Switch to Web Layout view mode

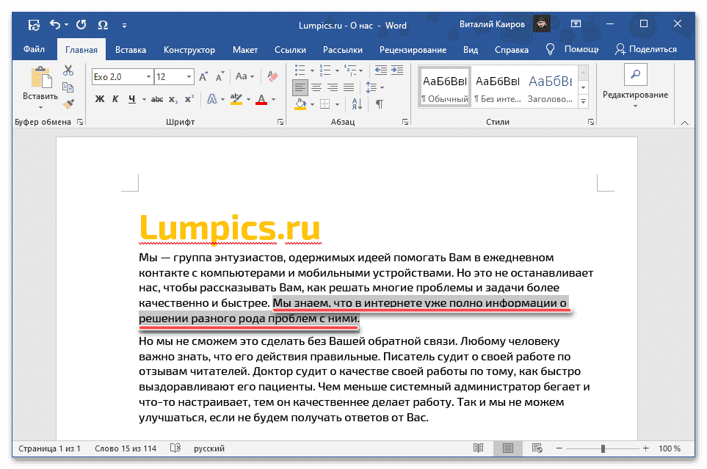pyautogui.click(x=537, y=448)
